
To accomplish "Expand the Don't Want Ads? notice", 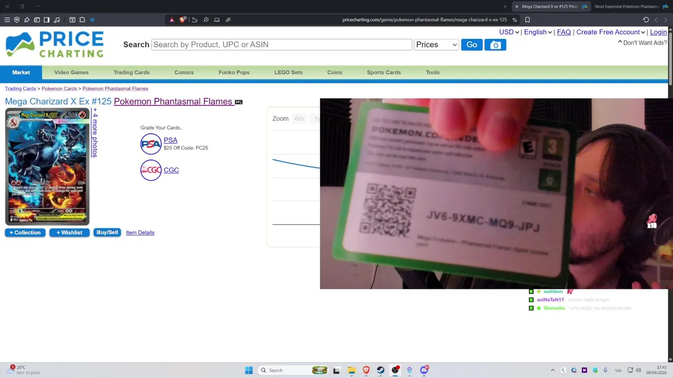I will coord(642,43).
